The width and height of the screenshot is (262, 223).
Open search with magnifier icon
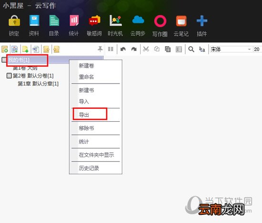point(191,49)
